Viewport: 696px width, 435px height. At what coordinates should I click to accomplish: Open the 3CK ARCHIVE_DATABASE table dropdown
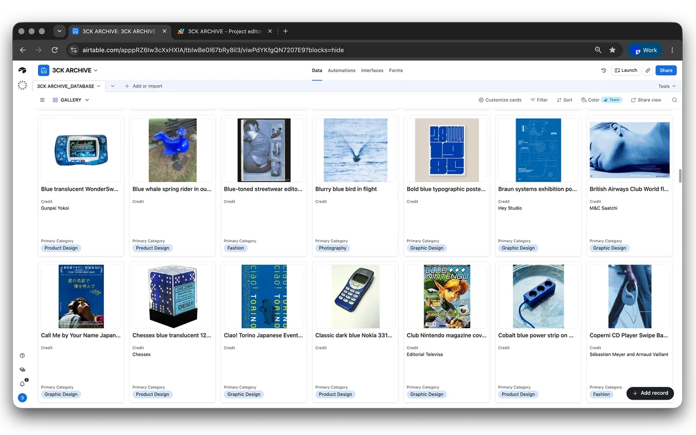68,86
